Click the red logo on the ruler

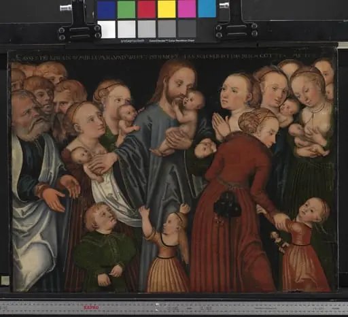(x=91, y=307)
